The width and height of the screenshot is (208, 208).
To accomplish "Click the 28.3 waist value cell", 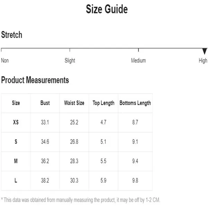I will (74, 161).
